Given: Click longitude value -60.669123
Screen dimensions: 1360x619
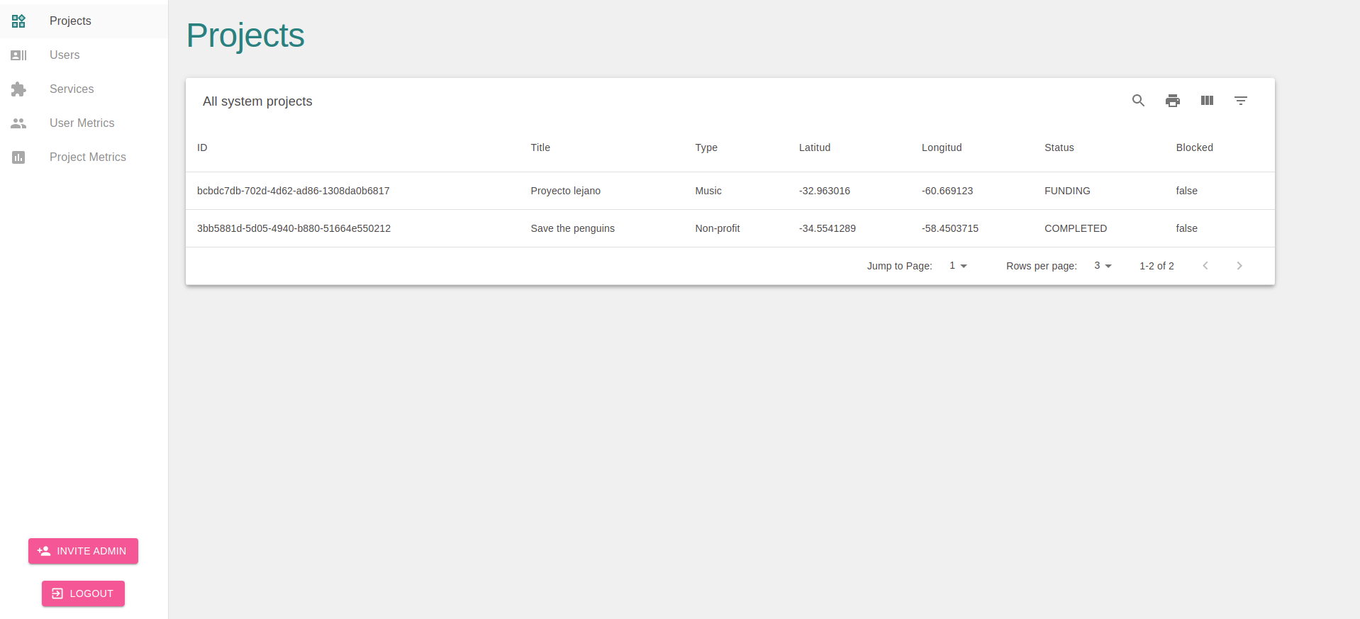Looking at the screenshot, I should pos(947,191).
